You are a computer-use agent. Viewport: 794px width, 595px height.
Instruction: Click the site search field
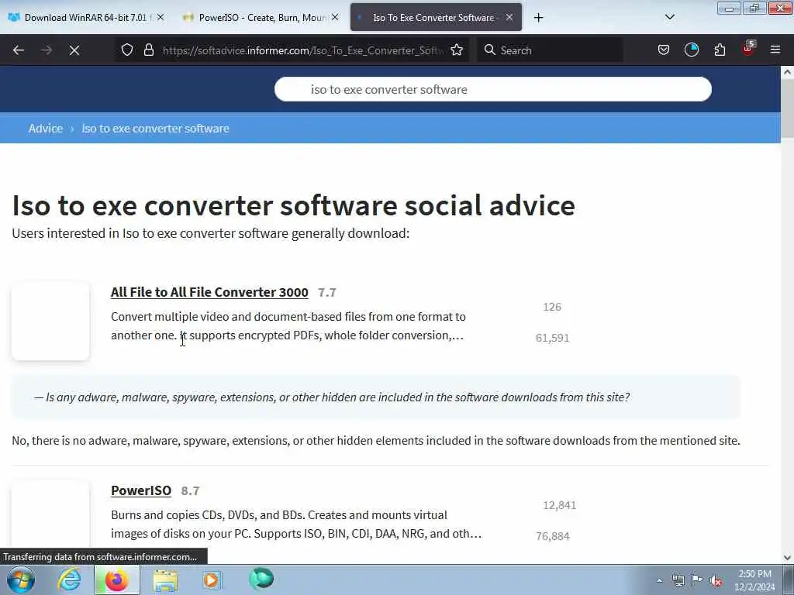tap(492, 89)
